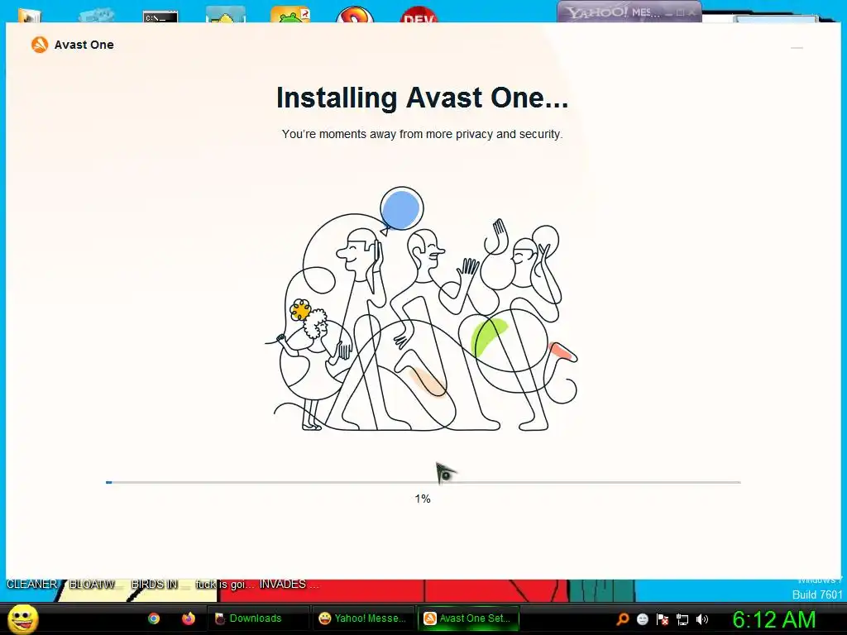
Task: Switch to the Yahoo! Messenger taskbar button
Action: point(364,618)
